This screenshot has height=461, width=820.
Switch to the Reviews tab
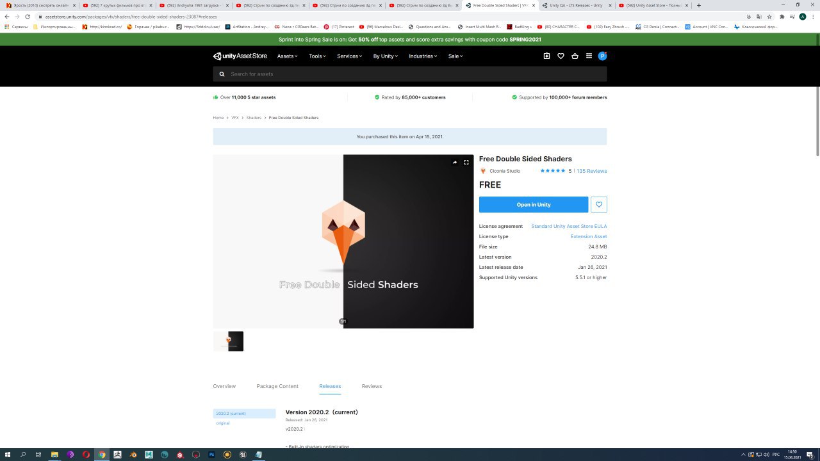pos(372,386)
